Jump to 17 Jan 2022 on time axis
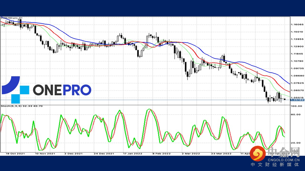The width and height of the screenshot is (305, 171). click(133, 153)
